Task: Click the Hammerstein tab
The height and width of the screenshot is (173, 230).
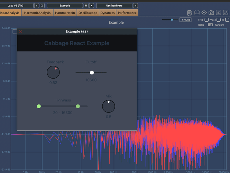Action: [65, 13]
